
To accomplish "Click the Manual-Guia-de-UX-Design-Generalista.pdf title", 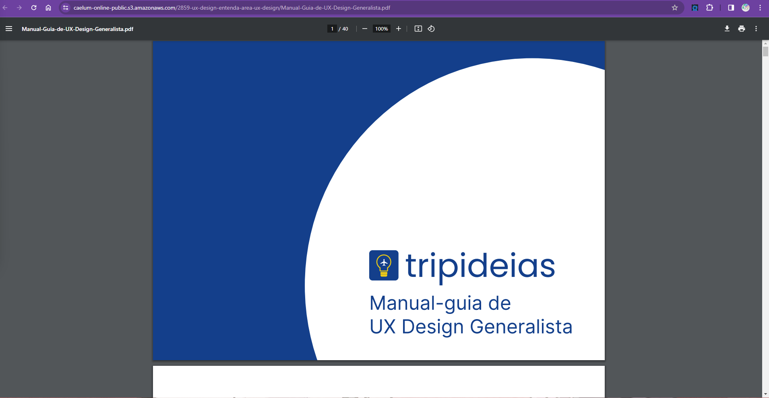I will click(77, 29).
